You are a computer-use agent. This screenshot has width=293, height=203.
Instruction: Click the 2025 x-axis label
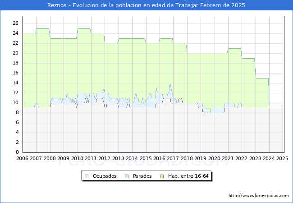pyautogui.click(x=282, y=158)
